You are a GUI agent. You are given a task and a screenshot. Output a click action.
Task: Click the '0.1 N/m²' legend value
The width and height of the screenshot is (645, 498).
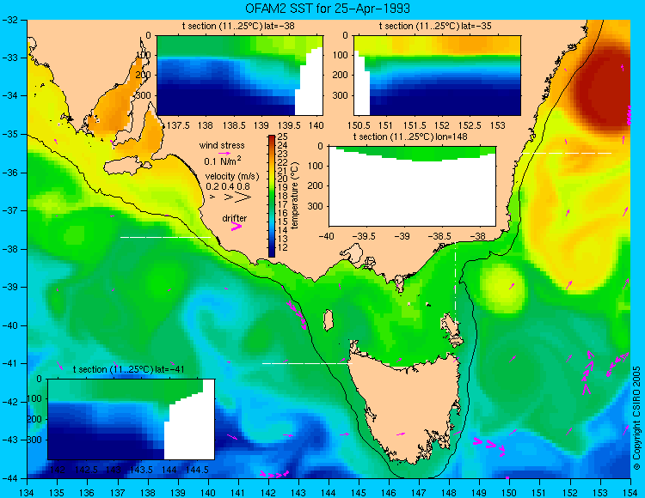coord(223,161)
